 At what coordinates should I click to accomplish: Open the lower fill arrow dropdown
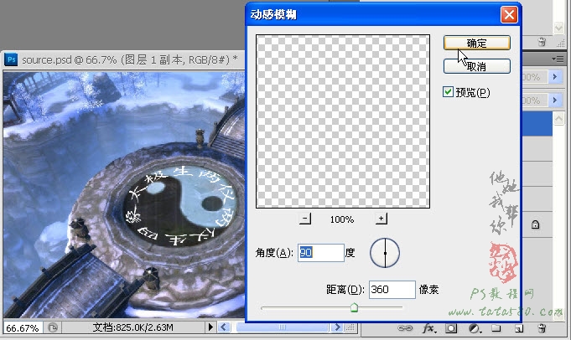(x=555, y=100)
